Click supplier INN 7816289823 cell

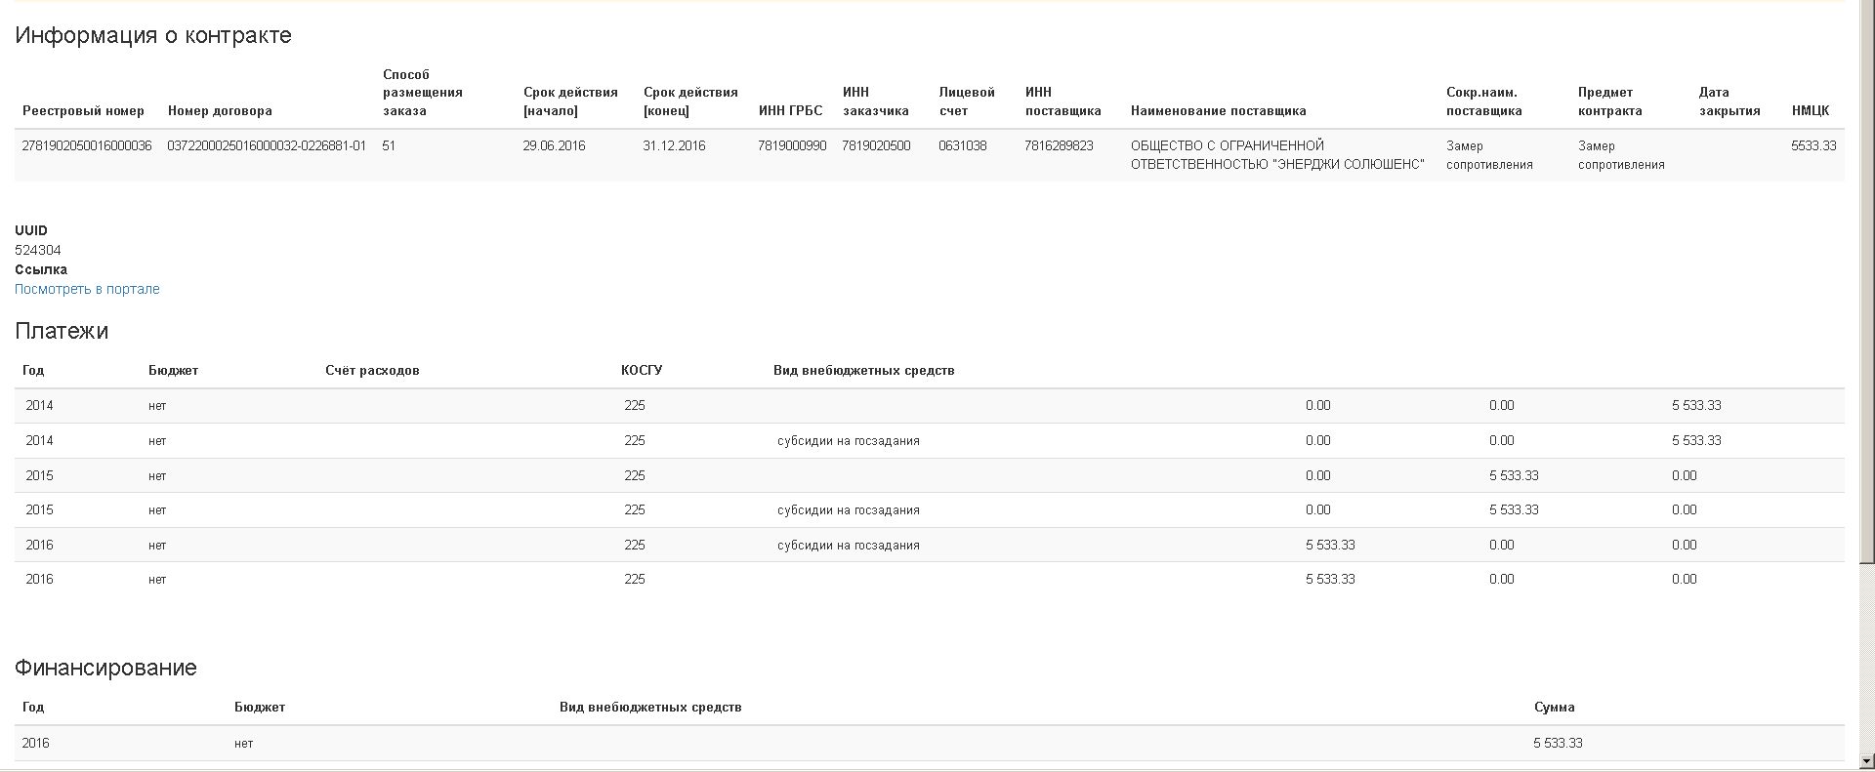[x=1059, y=146]
